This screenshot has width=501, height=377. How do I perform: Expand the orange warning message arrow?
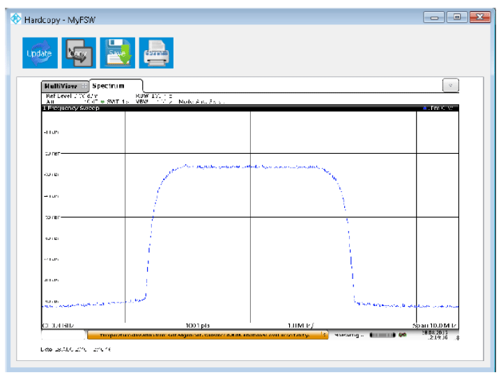323,335
